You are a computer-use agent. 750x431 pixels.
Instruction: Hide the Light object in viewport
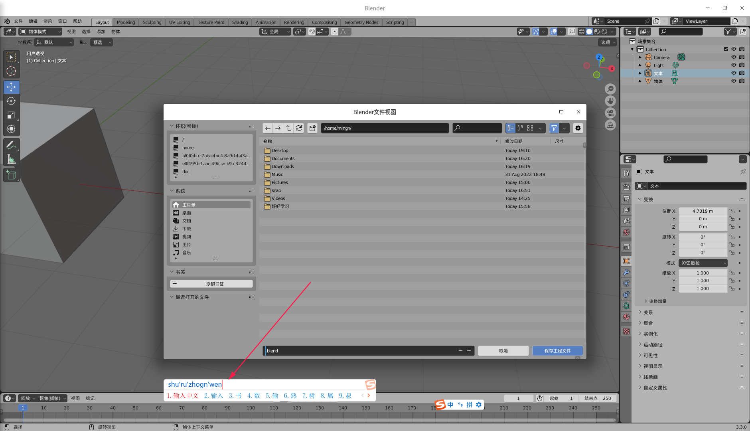point(734,65)
